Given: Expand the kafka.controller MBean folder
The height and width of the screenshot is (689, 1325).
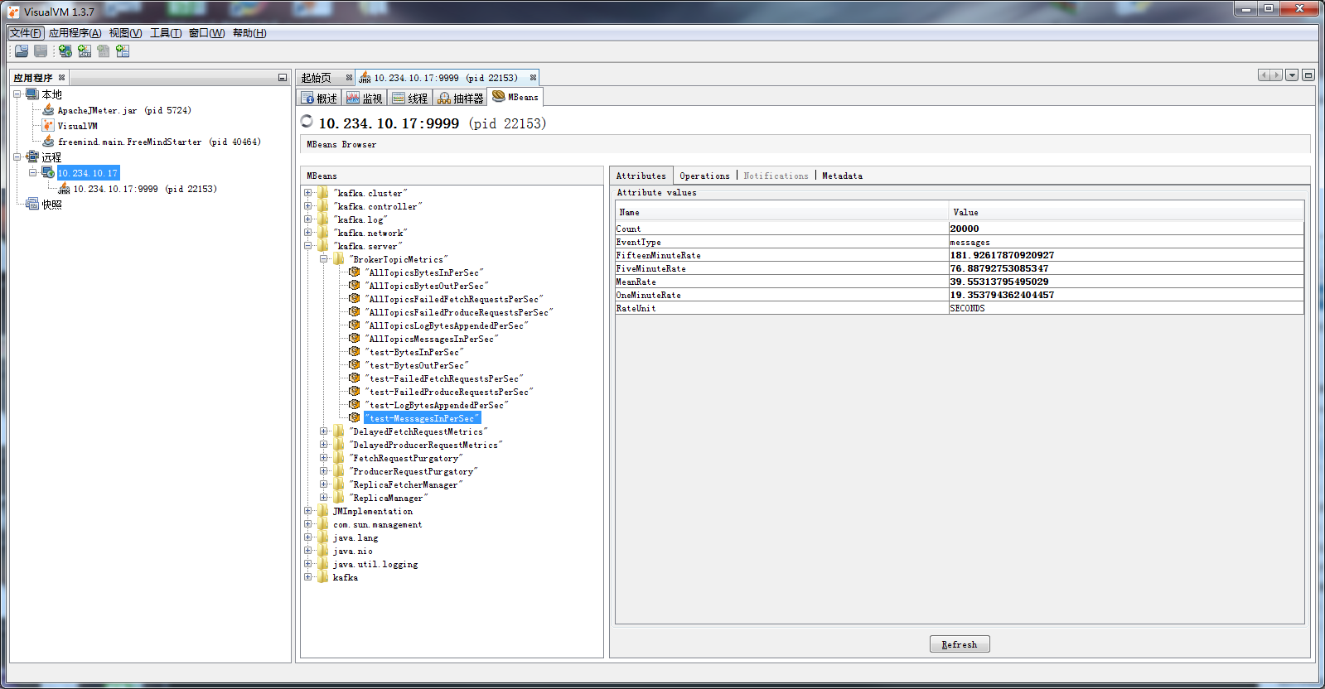Looking at the screenshot, I should pos(307,206).
